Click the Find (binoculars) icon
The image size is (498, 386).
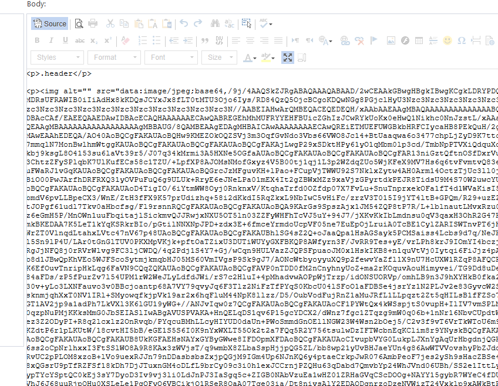[215, 24]
